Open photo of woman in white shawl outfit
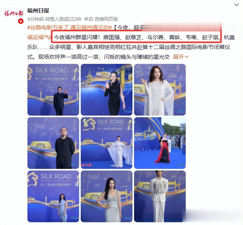The image size is (243, 225). pyautogui.click(x=160, y=90)
